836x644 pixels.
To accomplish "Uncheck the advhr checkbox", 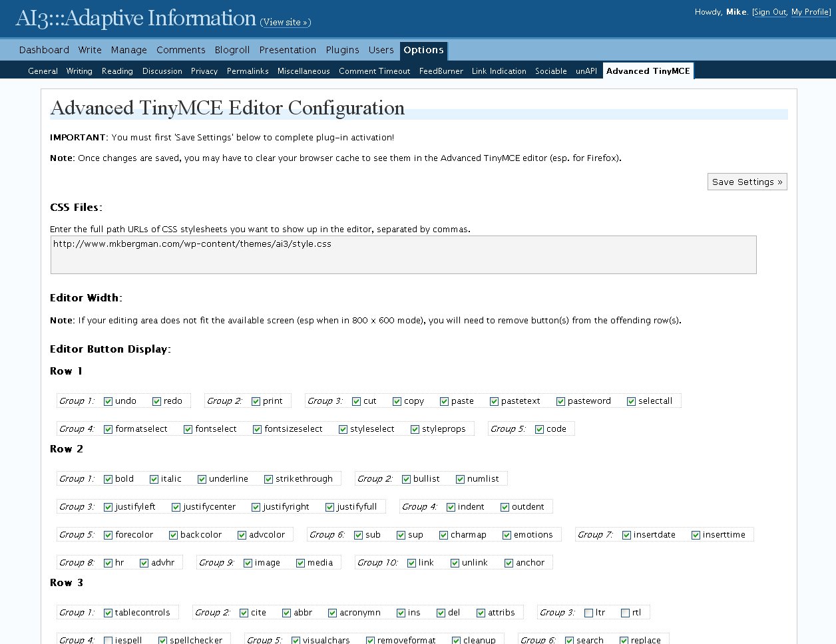I will coord(144,563).
